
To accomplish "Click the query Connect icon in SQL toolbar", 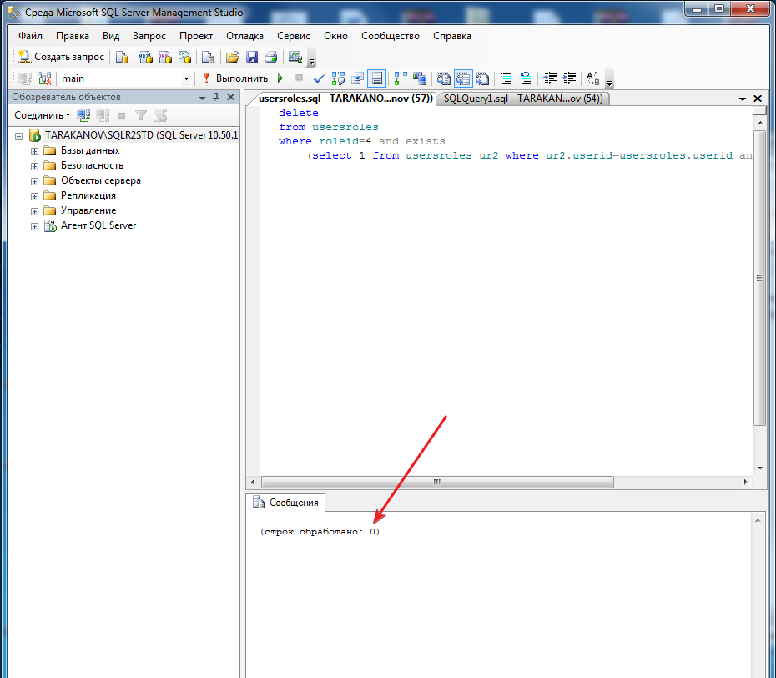I will tap(25, 78).
